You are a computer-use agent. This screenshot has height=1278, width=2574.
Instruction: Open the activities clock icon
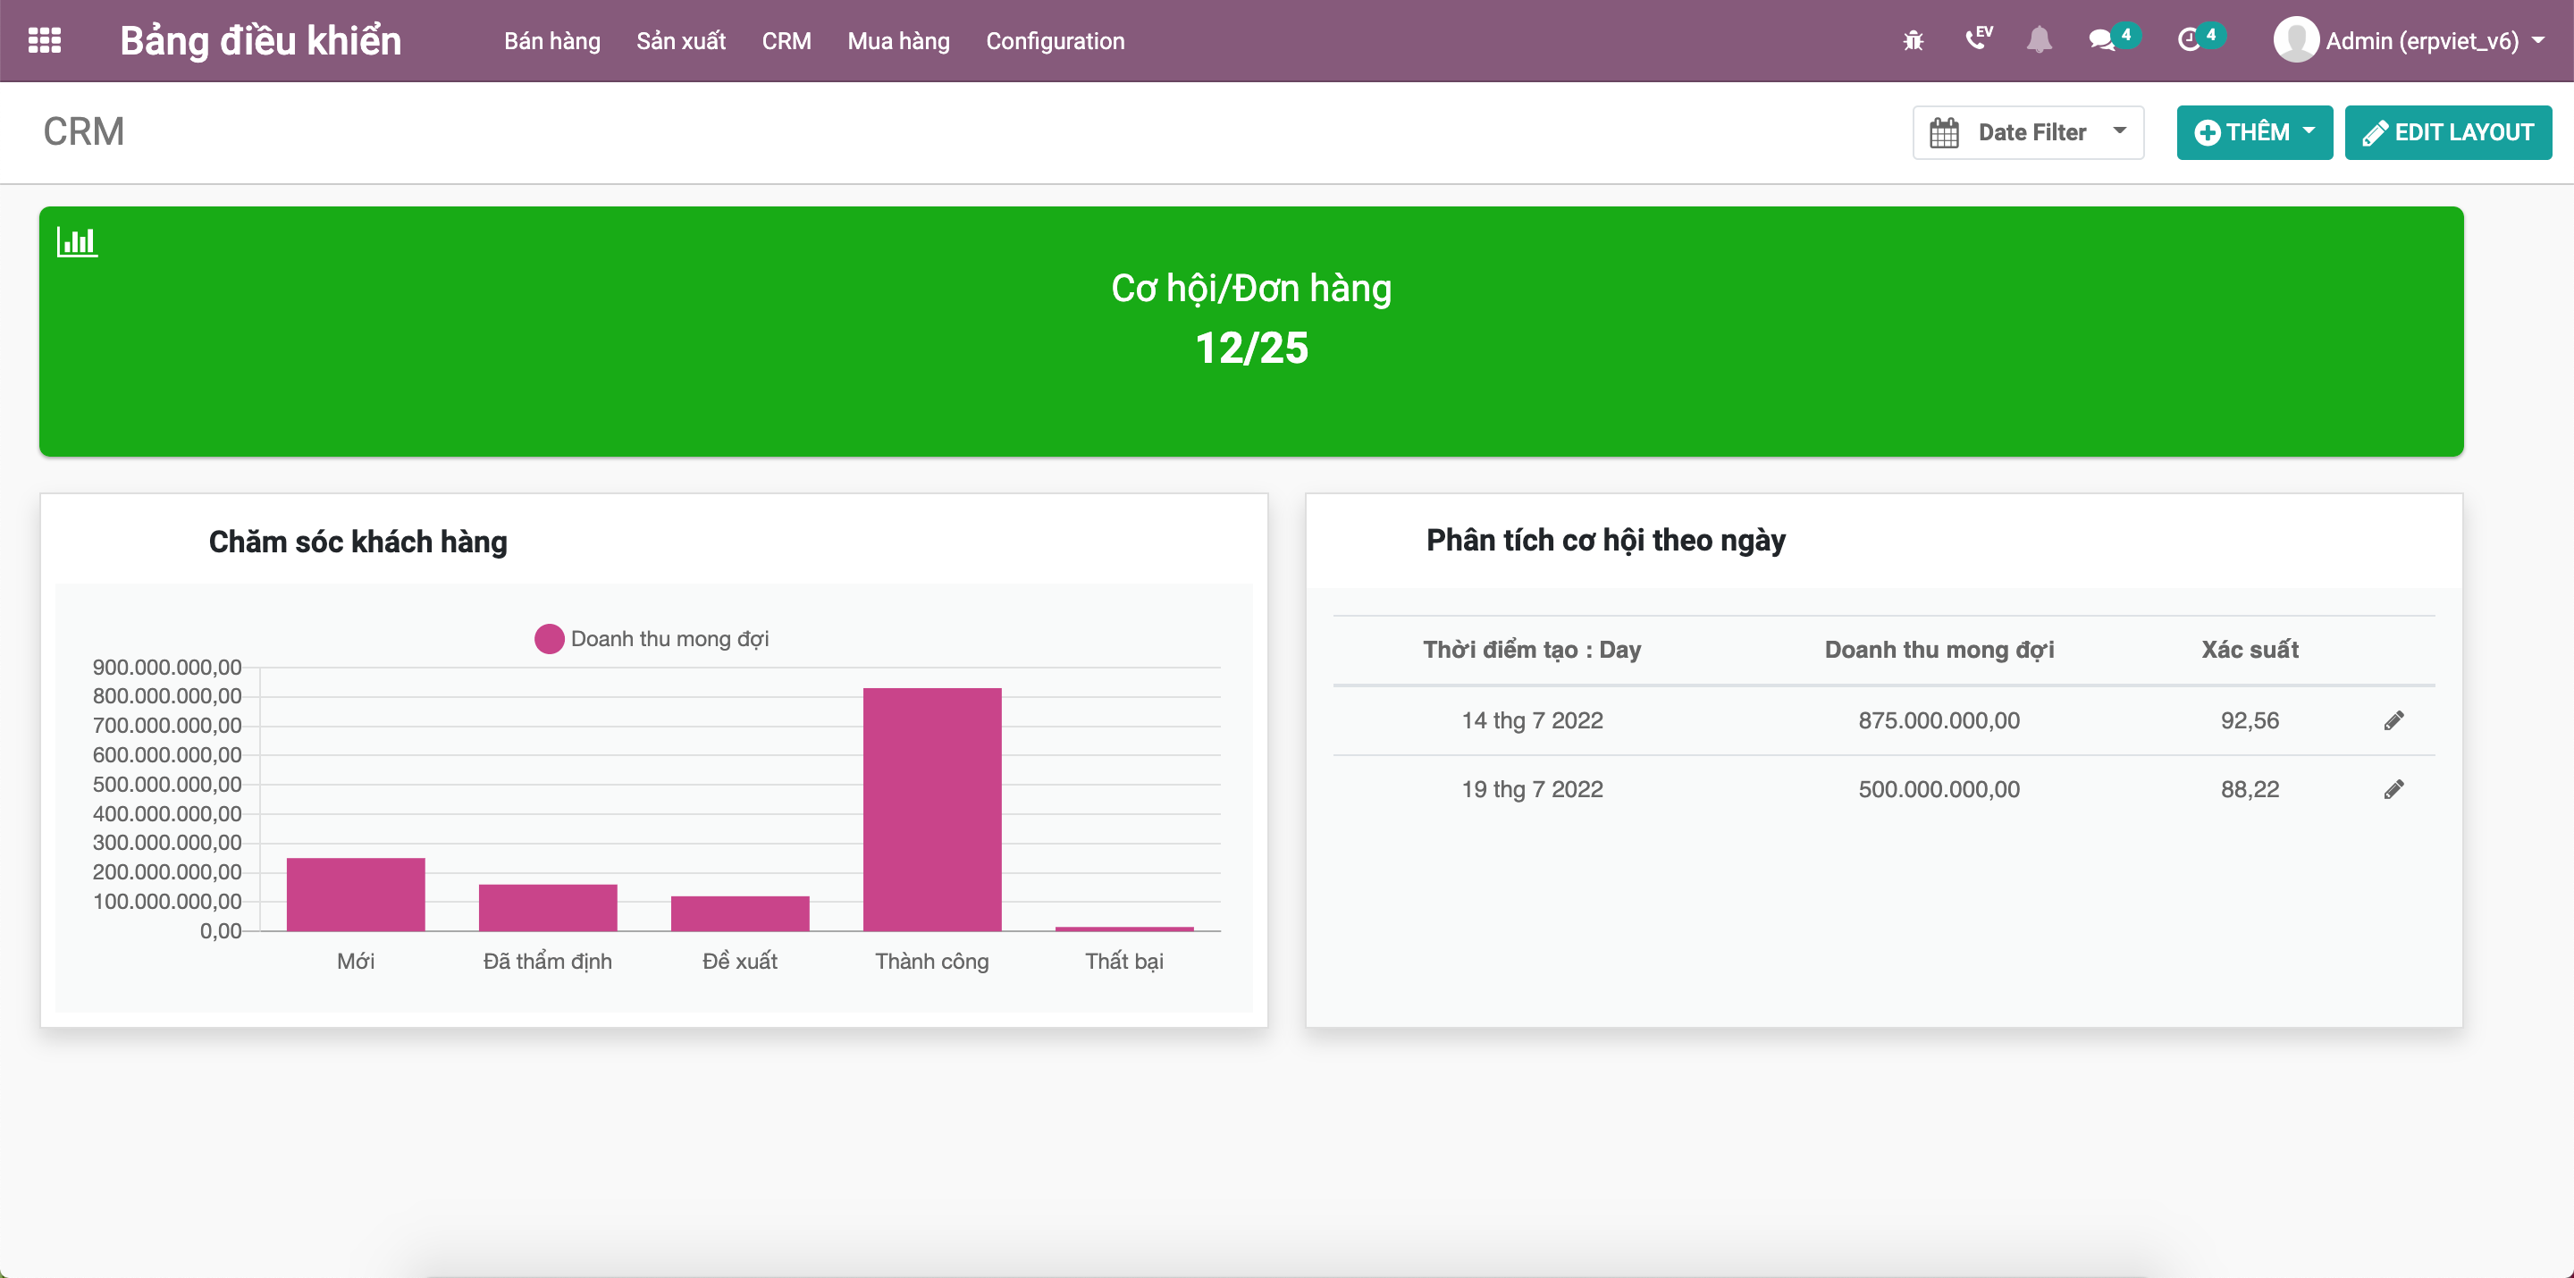[x=2188, y=41]
